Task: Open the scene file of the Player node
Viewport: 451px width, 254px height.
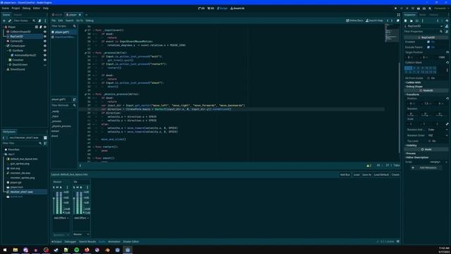Action: pos(37,27)
